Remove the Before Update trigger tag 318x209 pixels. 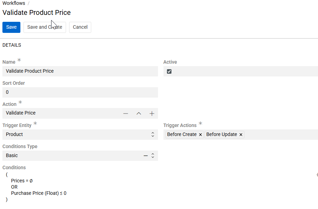point(241,135)
